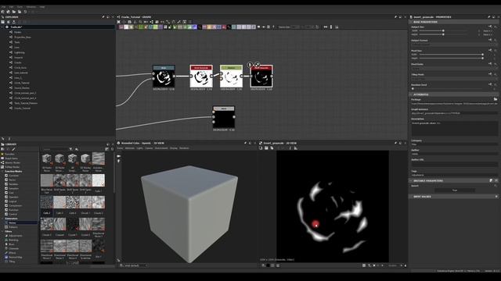Screen dimensions: 501x281
Task: Select the Cracks_Tutorial graph in Explorer
Action: click(23, 108)
